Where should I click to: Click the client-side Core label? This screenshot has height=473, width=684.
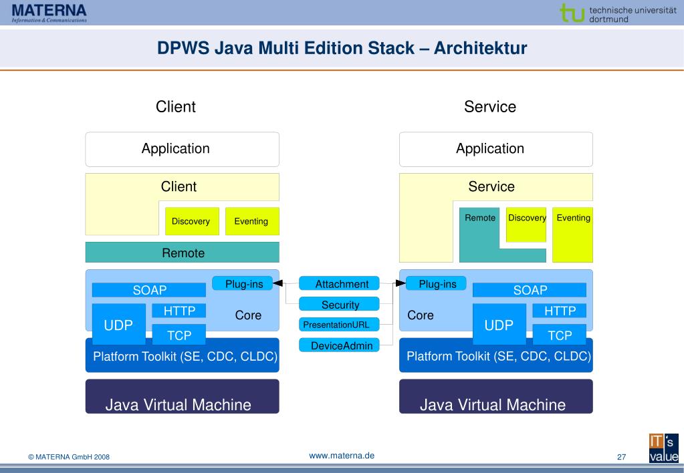click(x=248, y=315)
